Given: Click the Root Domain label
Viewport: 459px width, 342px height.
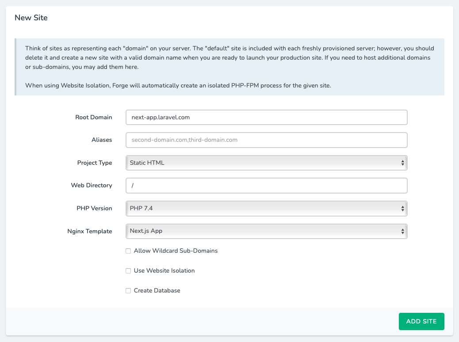Looking at the screenshot, I should (x=94, y=117).
